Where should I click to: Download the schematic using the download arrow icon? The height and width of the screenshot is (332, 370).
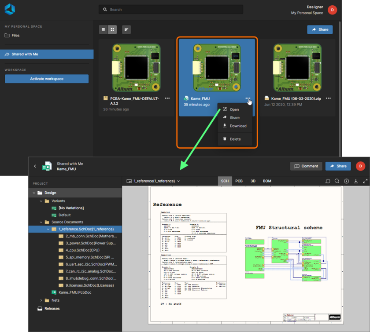pyautogui.click(x=356, y=181)
